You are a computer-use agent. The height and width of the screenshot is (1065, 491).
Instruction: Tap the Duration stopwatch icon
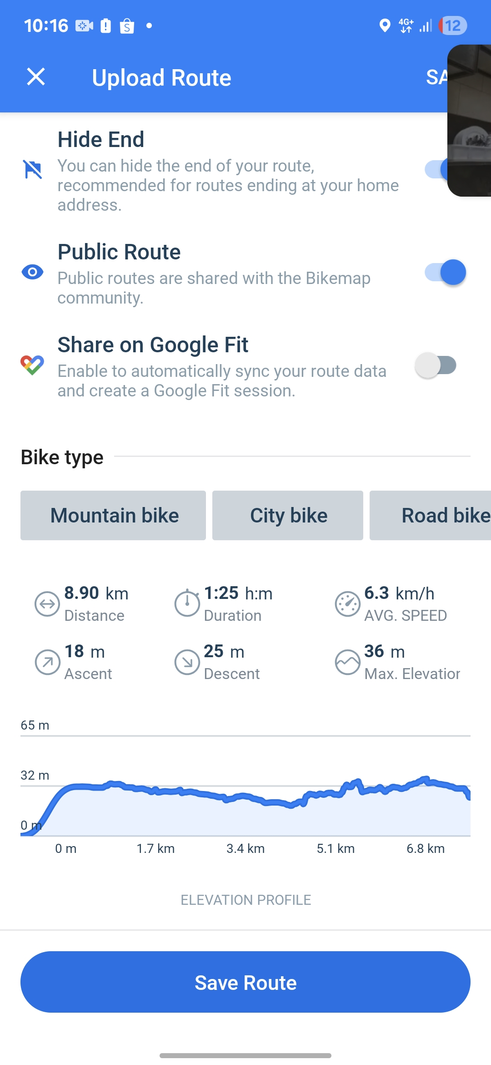tap(187, 603)
